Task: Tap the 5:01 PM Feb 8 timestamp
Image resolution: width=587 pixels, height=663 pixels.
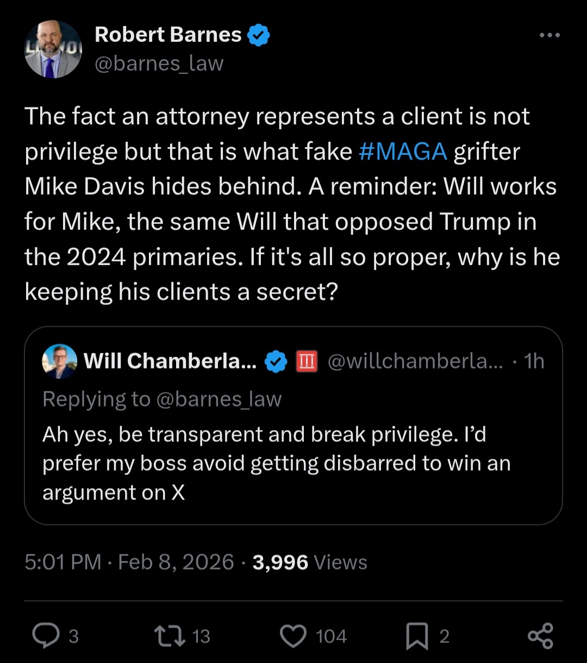Action: (129, 562)
